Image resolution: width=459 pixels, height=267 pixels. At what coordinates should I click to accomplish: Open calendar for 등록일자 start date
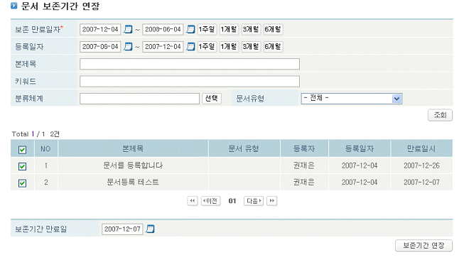[128, 46]
